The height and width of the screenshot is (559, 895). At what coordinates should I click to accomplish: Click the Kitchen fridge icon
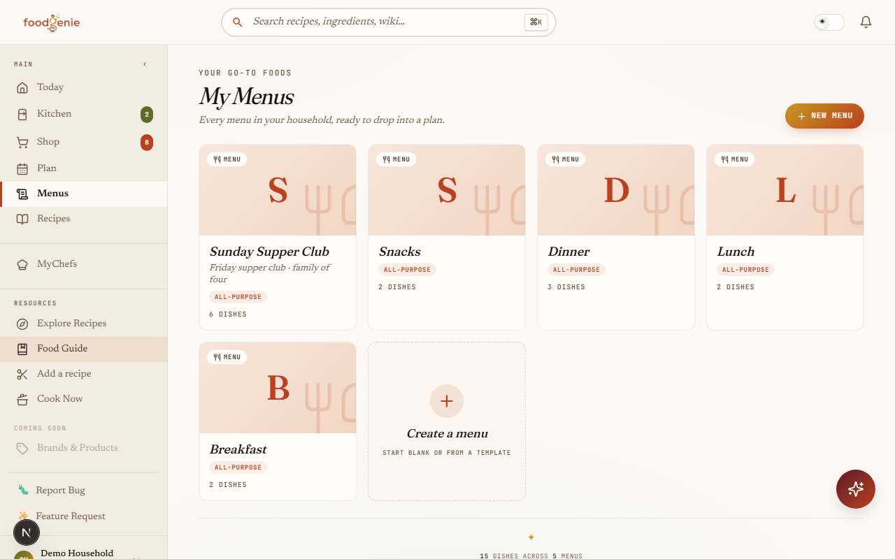[22, 114]
